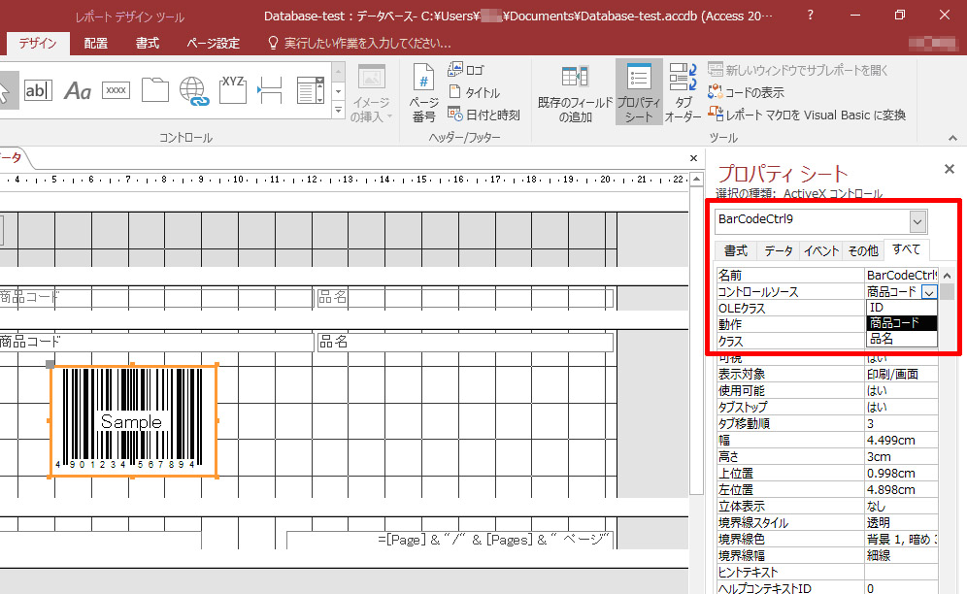
Task: Convert report macros to Visual Basic
Action: 807,115
